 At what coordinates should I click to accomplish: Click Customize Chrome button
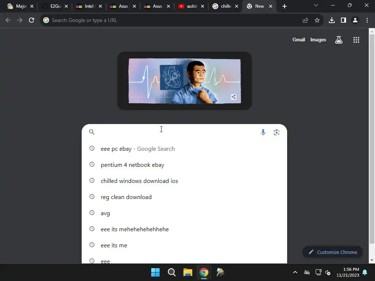tap(333, 252)
